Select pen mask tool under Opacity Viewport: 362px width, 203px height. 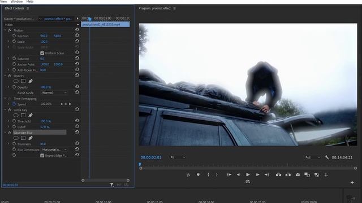point(31,81)
